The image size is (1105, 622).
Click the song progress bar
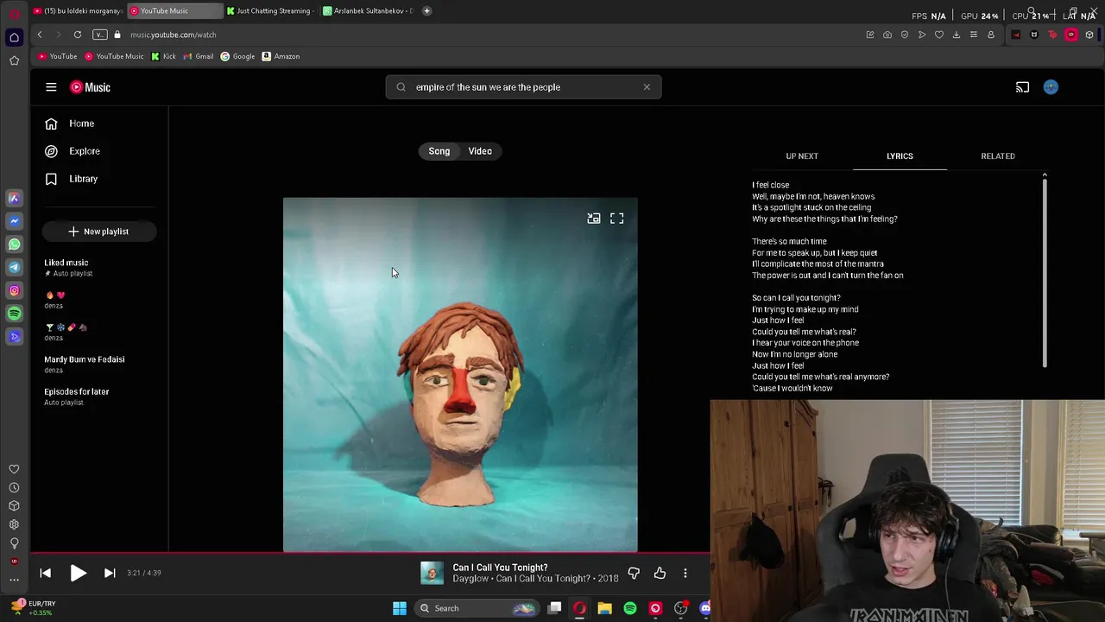point(370,553)
